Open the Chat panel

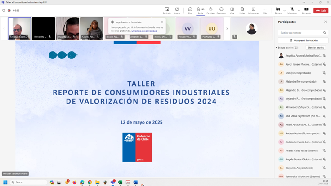[x=190, y=10]
